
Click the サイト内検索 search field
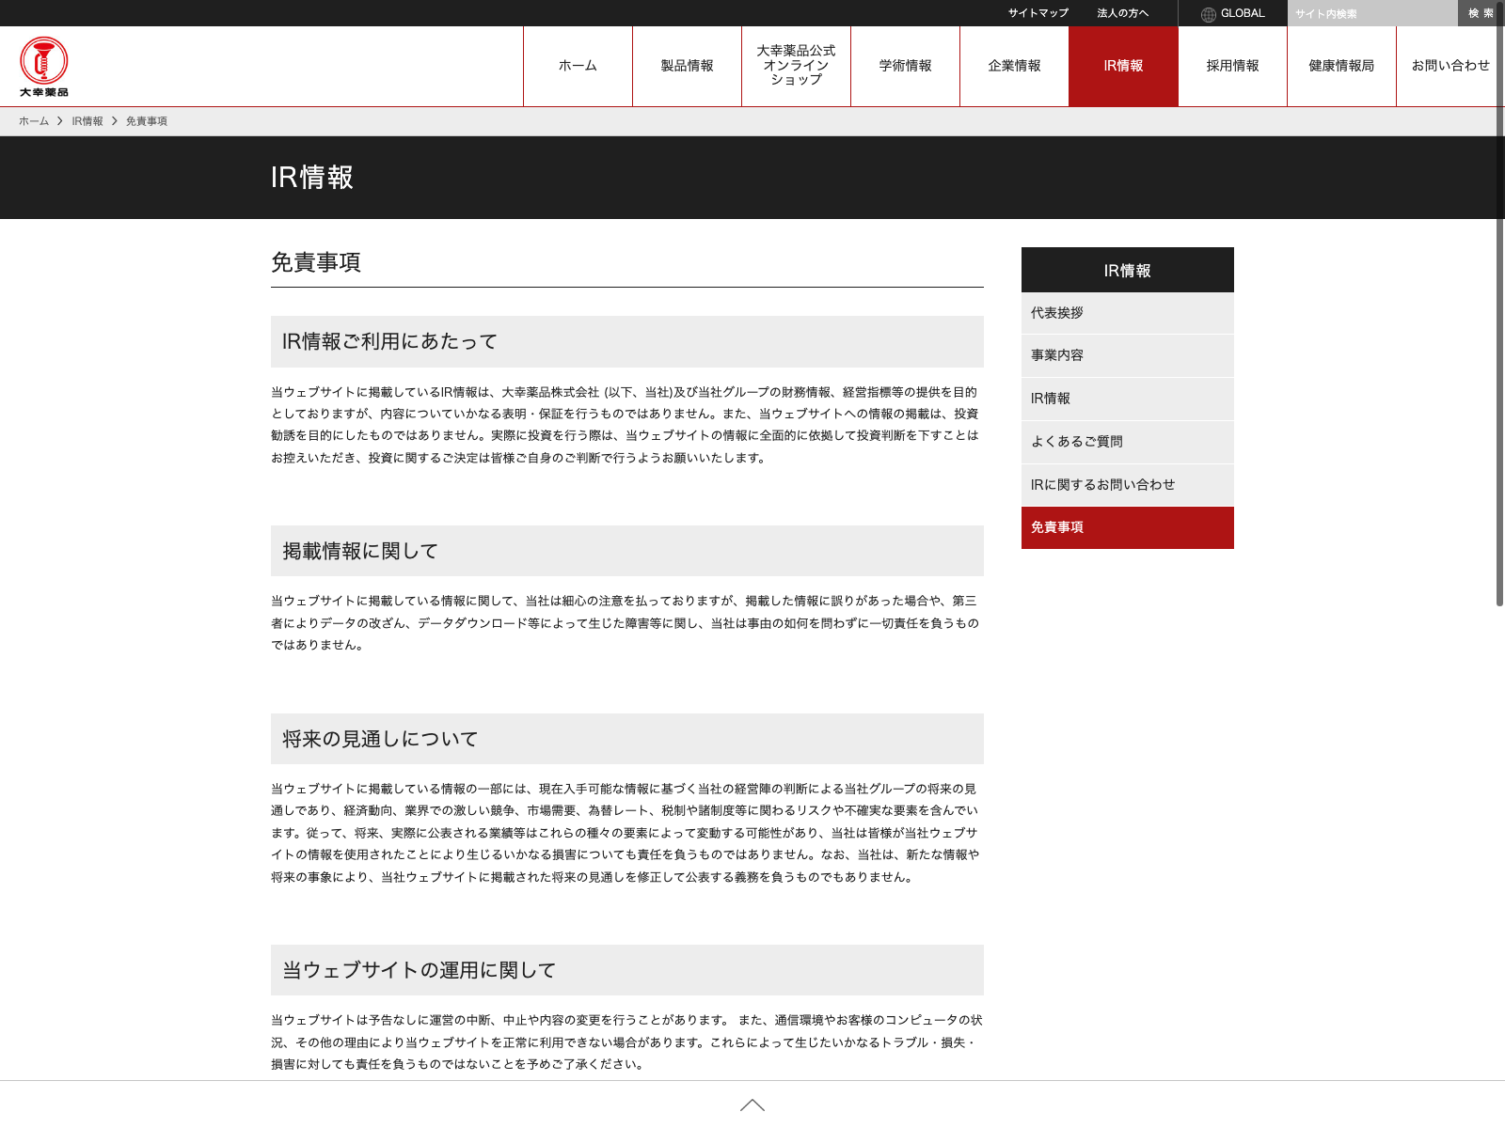pos(1371,13)
